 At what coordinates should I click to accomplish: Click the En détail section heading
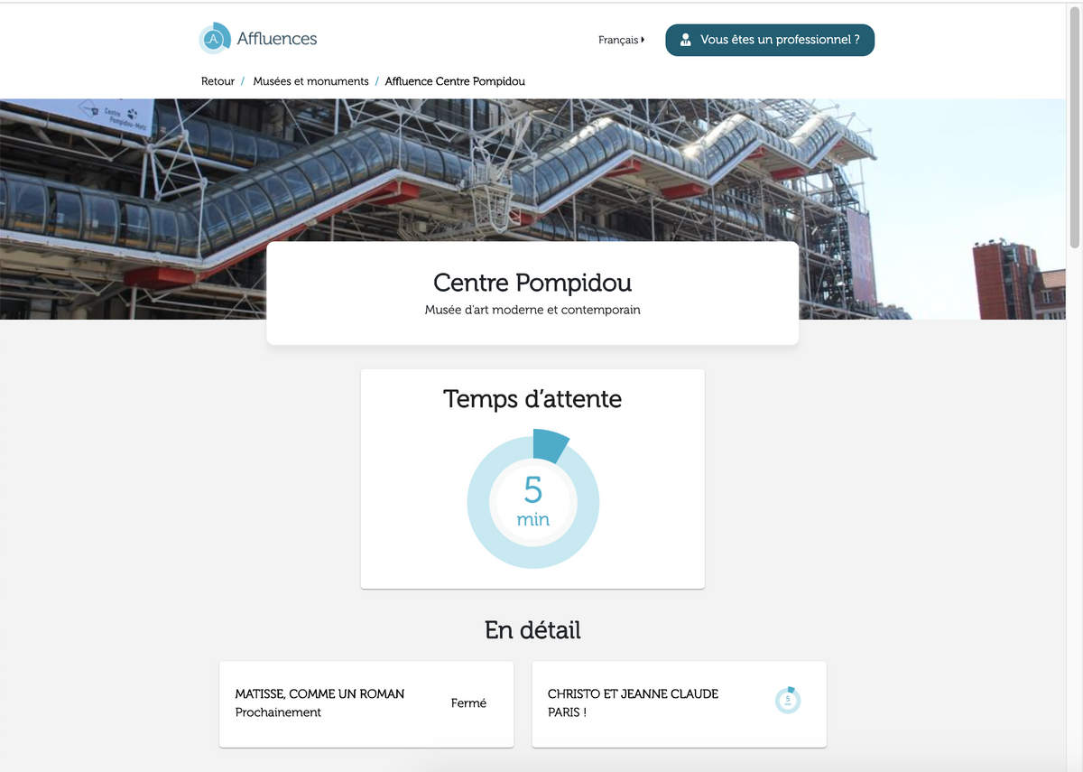click(532, 630)
